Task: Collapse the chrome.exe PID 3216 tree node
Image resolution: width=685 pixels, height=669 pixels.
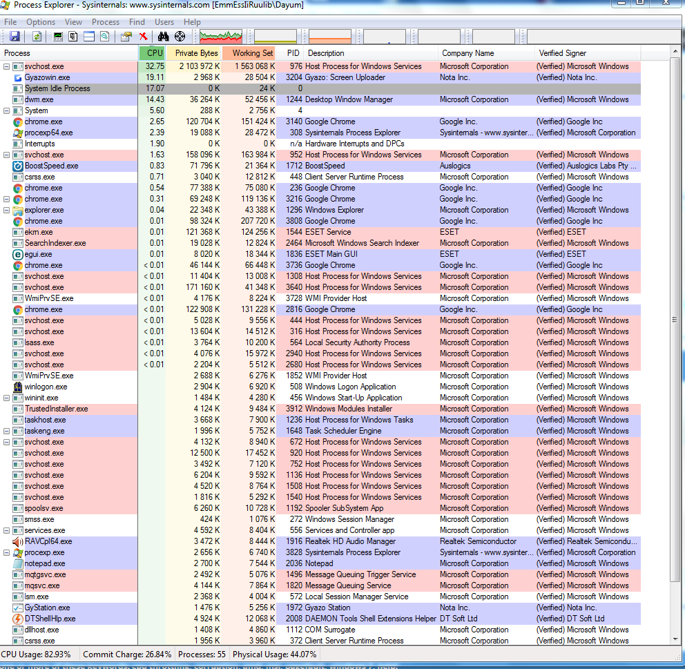Action: point(6,199)
